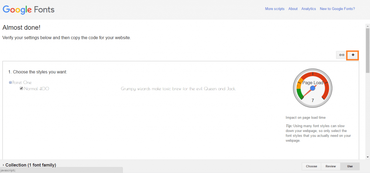The width and height of the screenshot is (370, 173).
Task: Uncheck the Normal 400 style checkbox
Action: [21, 88]
